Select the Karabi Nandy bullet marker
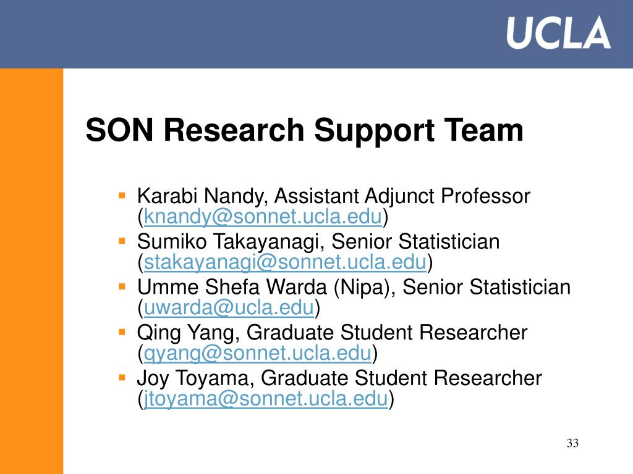This screenshot has width=633, height=474. 122,196
